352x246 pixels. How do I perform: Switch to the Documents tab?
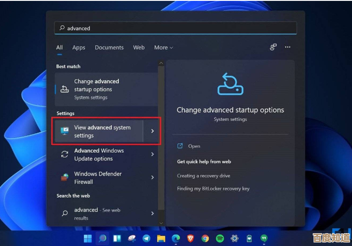(x=109, y=48)
